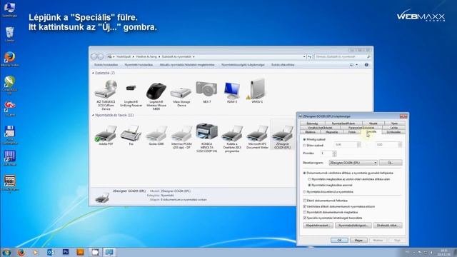
Task: Click the 'Mégse' cancel button
Action: [x=358, y=241]
